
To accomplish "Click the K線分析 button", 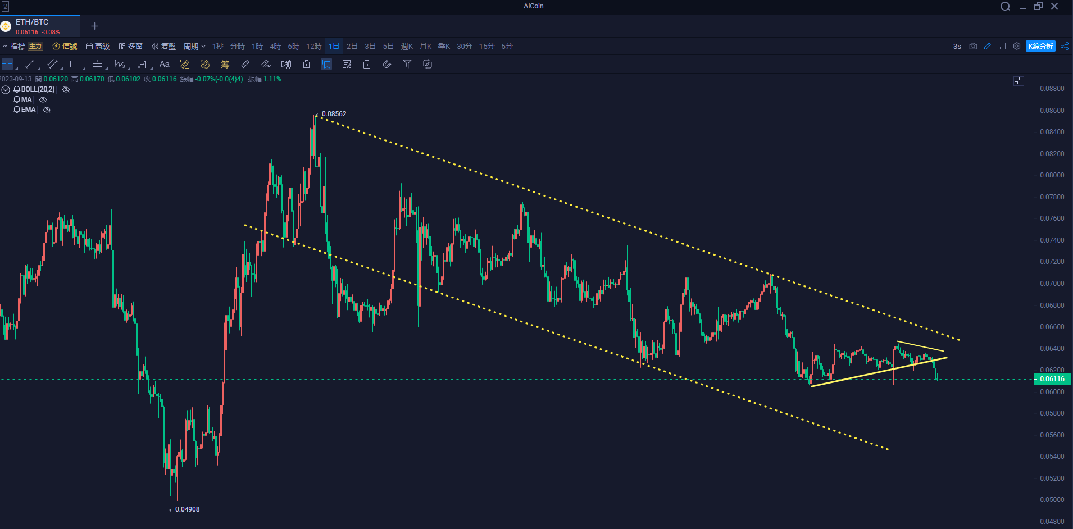I will tap(1040, 46).
